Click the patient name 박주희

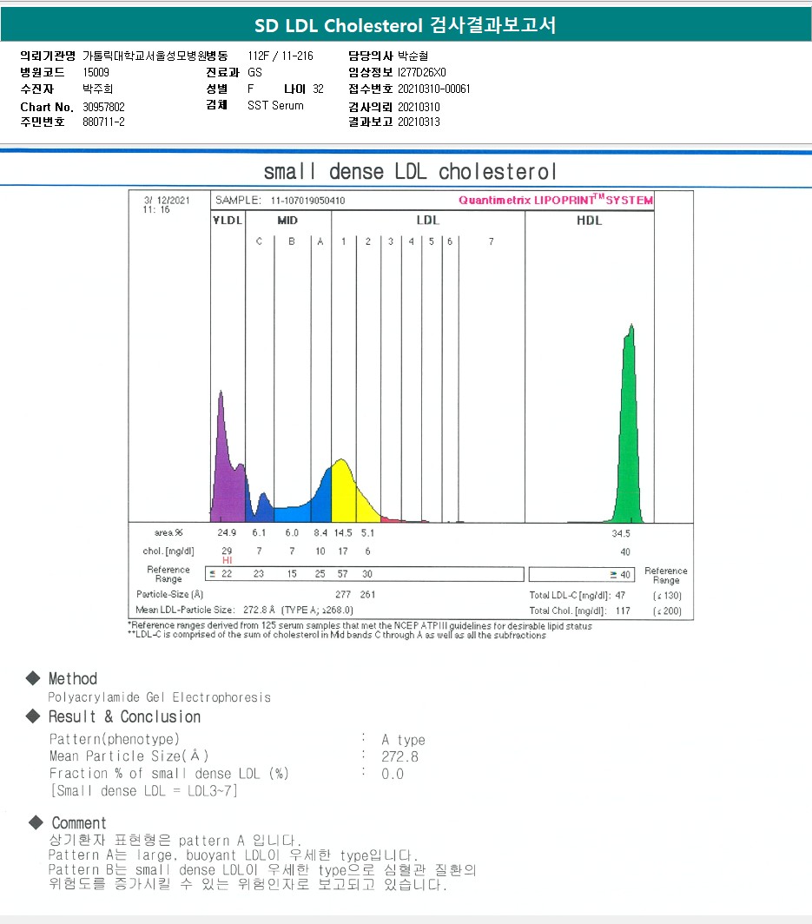click(98, 89)
